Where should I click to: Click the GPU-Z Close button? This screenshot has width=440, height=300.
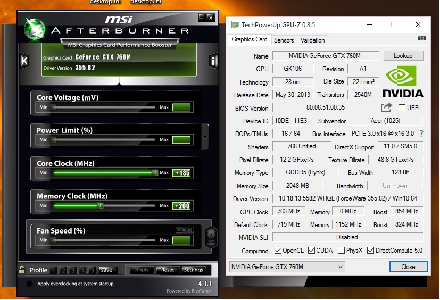[x=408, y=267]
